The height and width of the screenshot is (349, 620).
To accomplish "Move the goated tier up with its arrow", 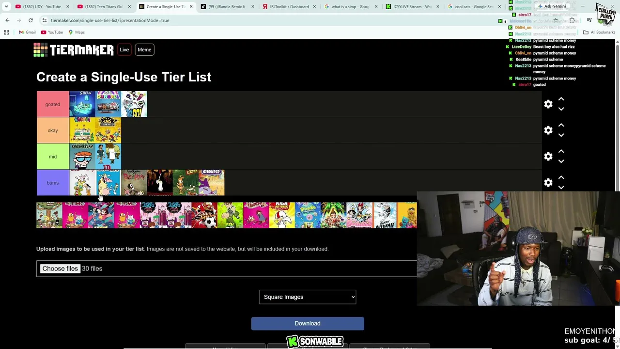I will point(561,99).
